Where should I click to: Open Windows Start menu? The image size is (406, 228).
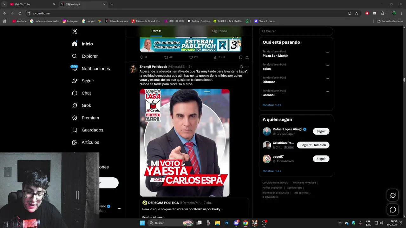[142, 223]
